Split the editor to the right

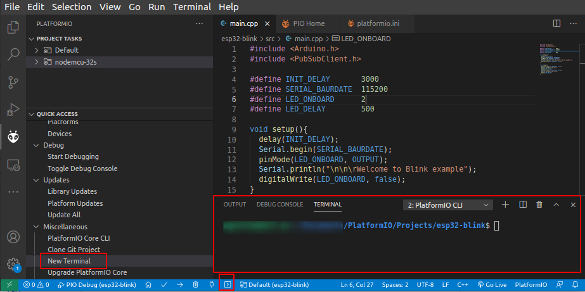click(x=556, y=23)
